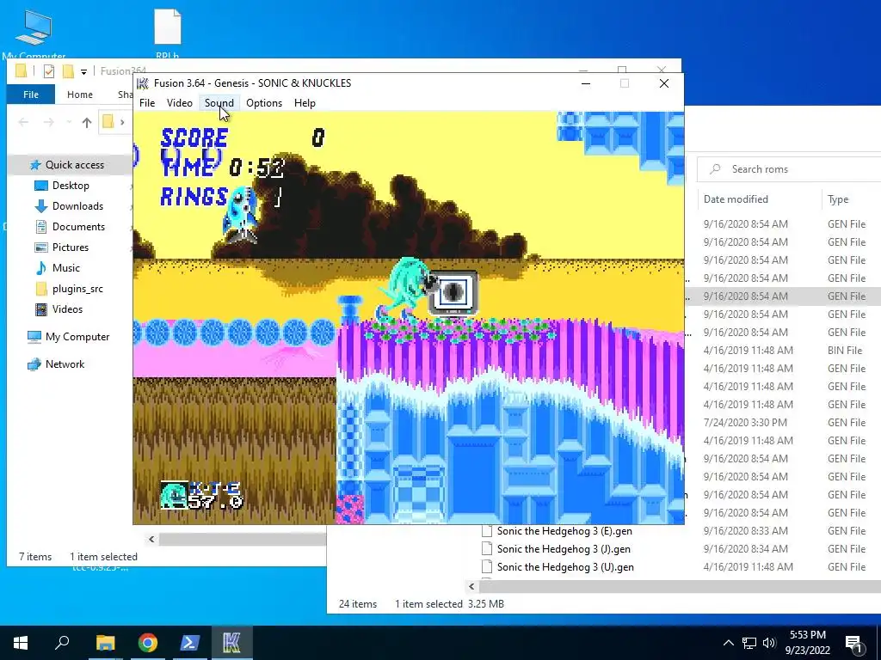
Task: Click the Videos filmstrip icon in sidebar
Action: [41, 309]
